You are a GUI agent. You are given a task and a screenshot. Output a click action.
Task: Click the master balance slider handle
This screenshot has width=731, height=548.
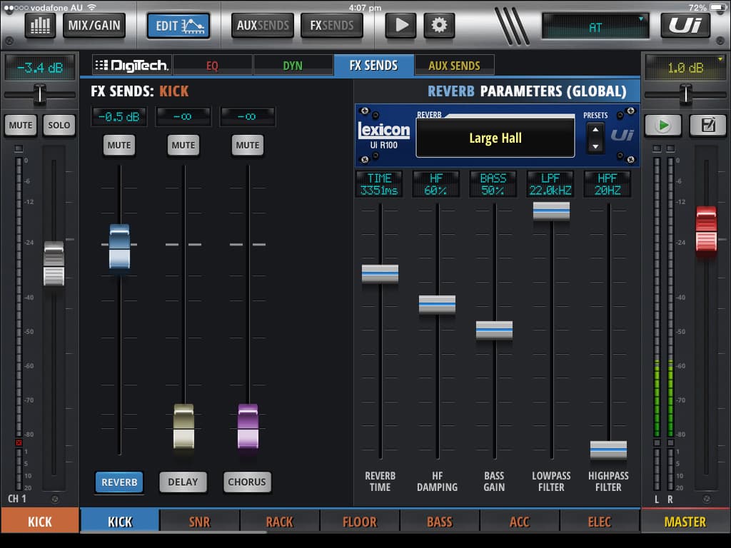(686, 95)
